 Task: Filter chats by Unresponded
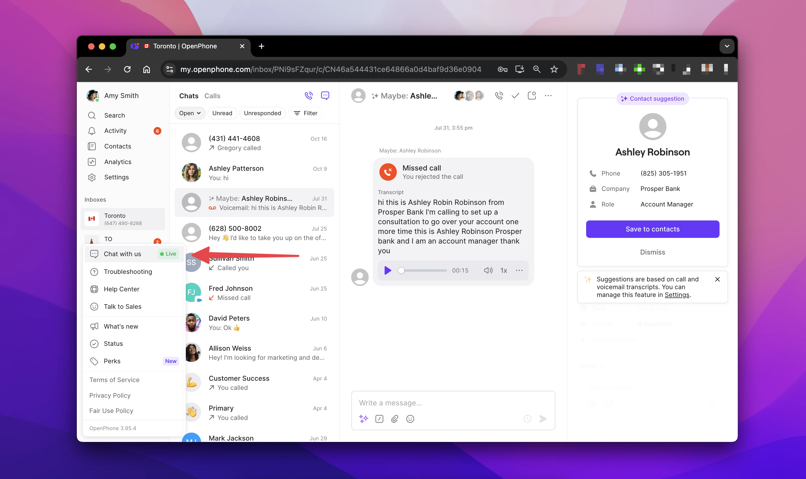pos(262,113)
